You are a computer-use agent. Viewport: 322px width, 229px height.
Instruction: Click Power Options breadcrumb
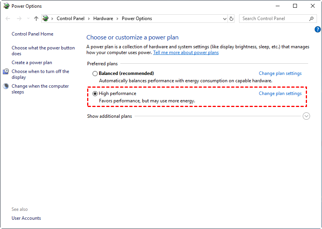click(137, 19)
